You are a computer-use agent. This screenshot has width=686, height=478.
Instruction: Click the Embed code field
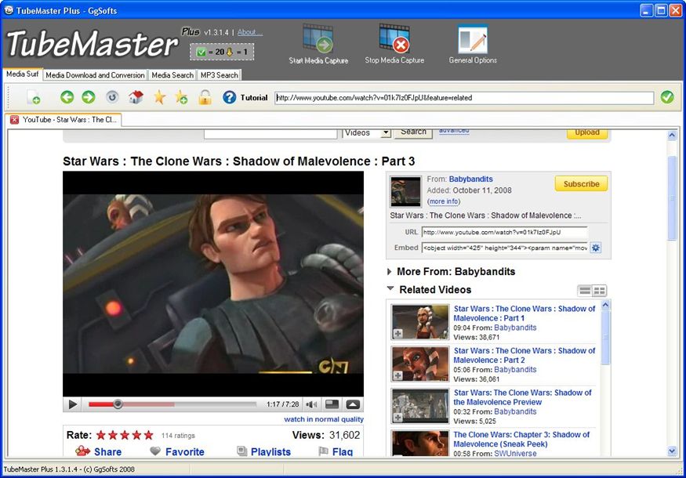tap(504, 248)
